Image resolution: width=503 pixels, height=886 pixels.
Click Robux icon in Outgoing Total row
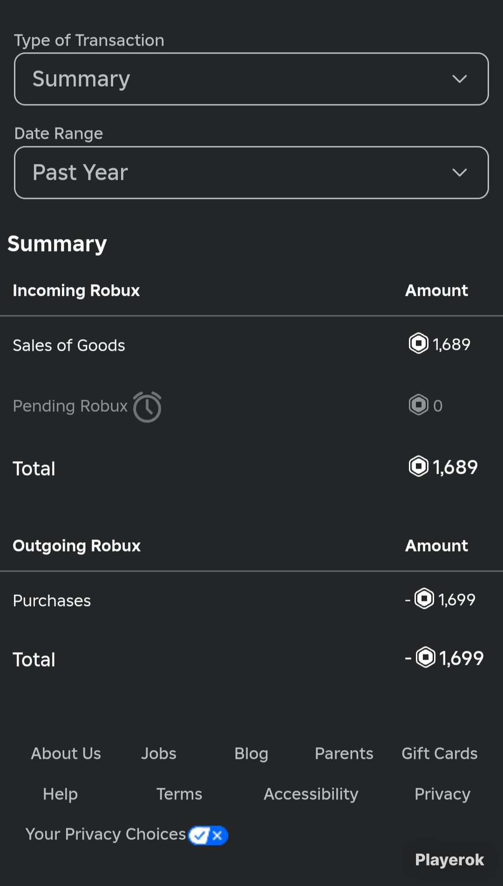click(426, 657)
